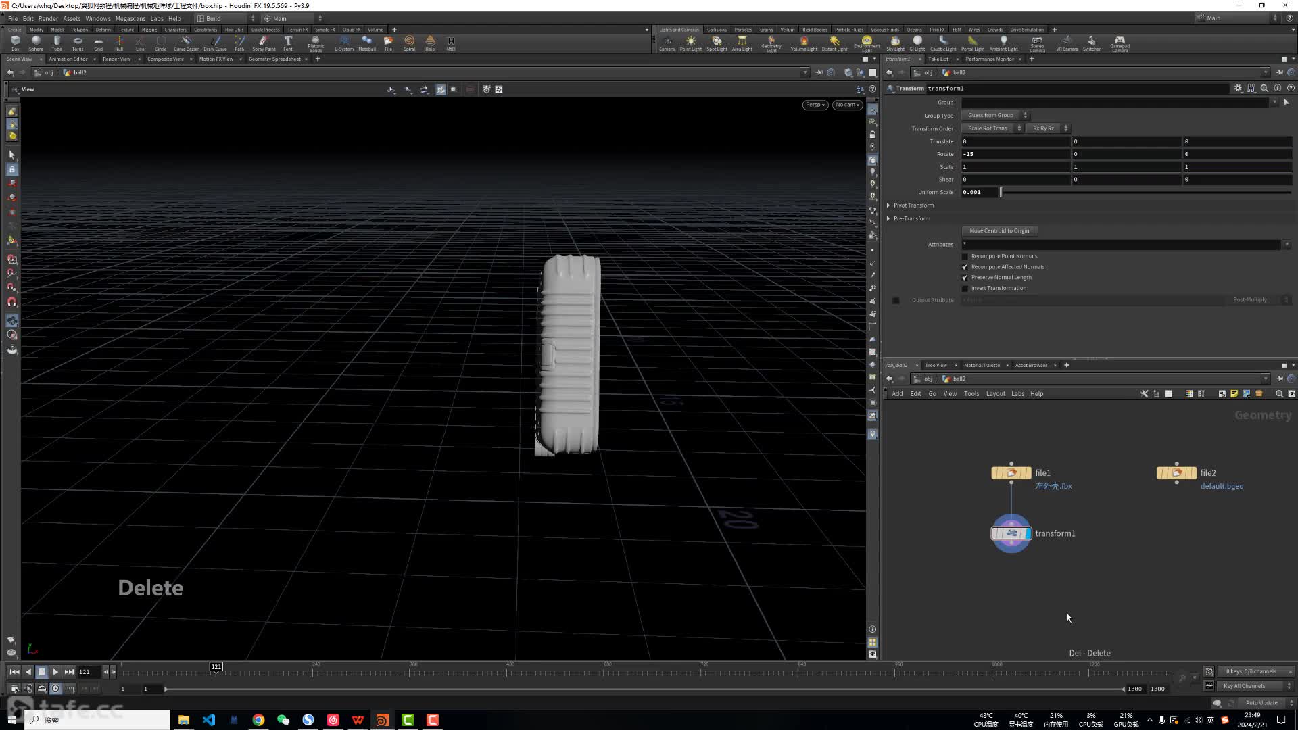1298x730 pixels.
Task: Open the Transform Order dropdown
Action: coord(992,128)
